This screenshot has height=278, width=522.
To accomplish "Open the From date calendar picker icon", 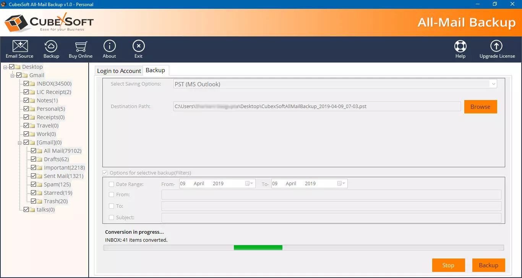I will point(249,184).
